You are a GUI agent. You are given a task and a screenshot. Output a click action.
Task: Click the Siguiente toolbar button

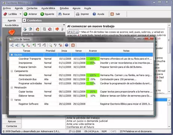pyautogui.click(x=47, y=14)
